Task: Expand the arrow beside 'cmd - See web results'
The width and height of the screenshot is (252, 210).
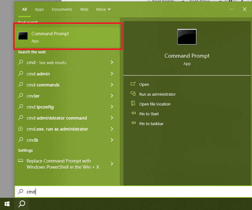Action: click(112, 63)
